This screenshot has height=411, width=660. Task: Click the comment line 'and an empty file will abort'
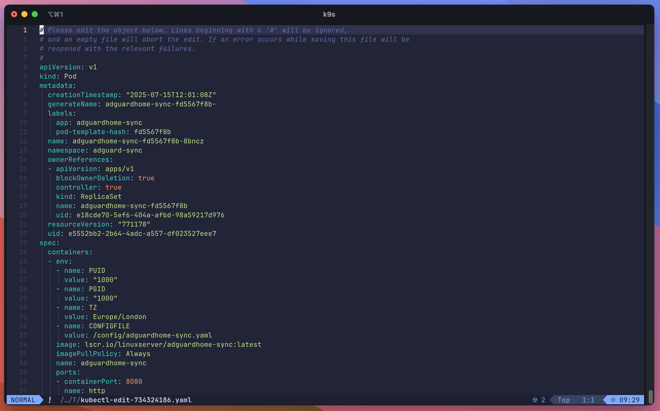point(224,39)
